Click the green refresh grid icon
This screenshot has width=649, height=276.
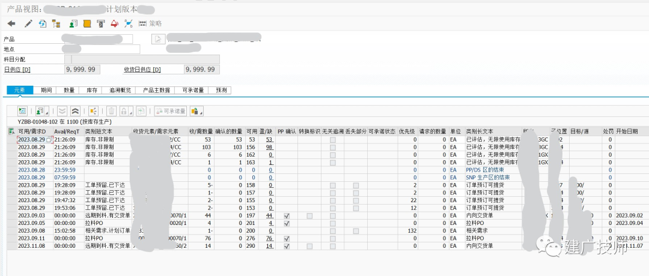point(22,111)
